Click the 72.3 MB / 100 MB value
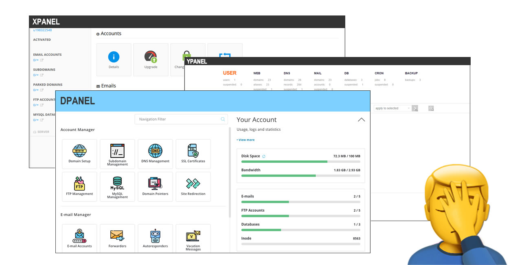 (x=347, y=156)
